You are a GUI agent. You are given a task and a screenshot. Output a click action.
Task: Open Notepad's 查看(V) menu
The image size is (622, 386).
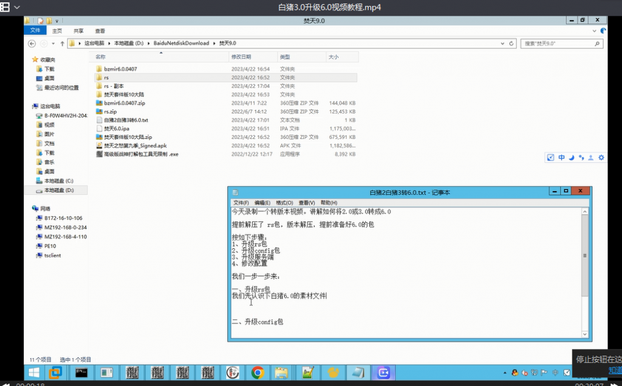[307, 203]
